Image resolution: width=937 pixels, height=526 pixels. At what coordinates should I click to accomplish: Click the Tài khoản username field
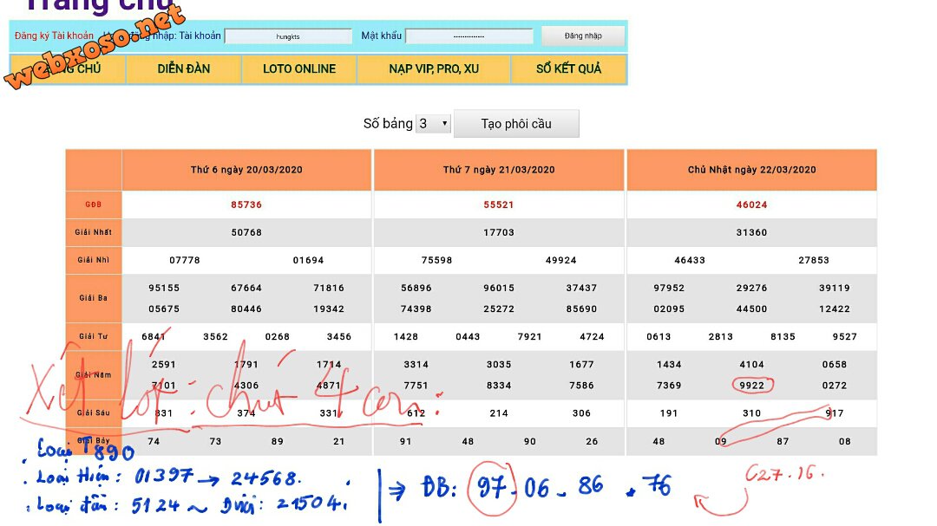pos(288,36)
